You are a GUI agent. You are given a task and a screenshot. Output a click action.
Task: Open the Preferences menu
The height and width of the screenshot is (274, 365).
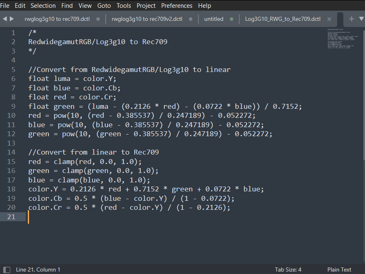177,6
